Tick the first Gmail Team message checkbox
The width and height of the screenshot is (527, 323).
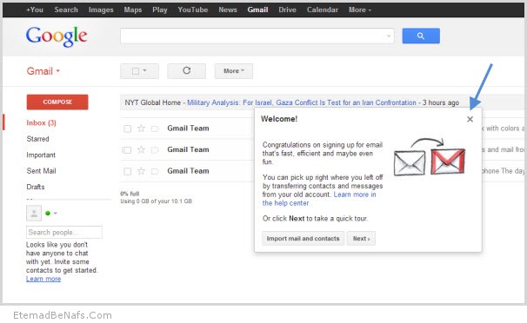pos(127,129)
